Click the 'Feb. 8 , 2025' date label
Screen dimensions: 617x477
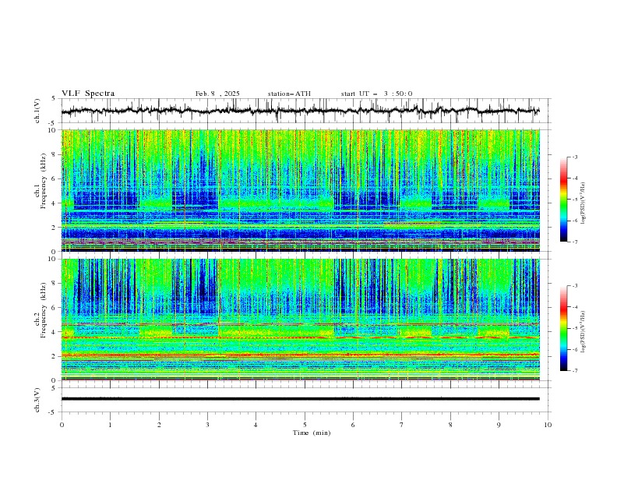(x=217, y=94)
